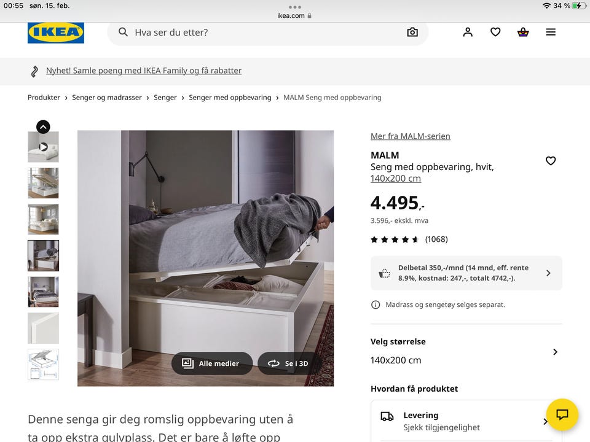Open the favorites heart in header

pyautogui.click(x=495, y=33)
